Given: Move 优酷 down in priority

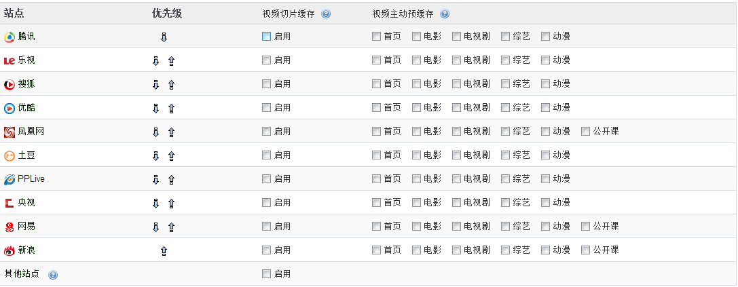Looking at the screenshot, I should (155, 109).
